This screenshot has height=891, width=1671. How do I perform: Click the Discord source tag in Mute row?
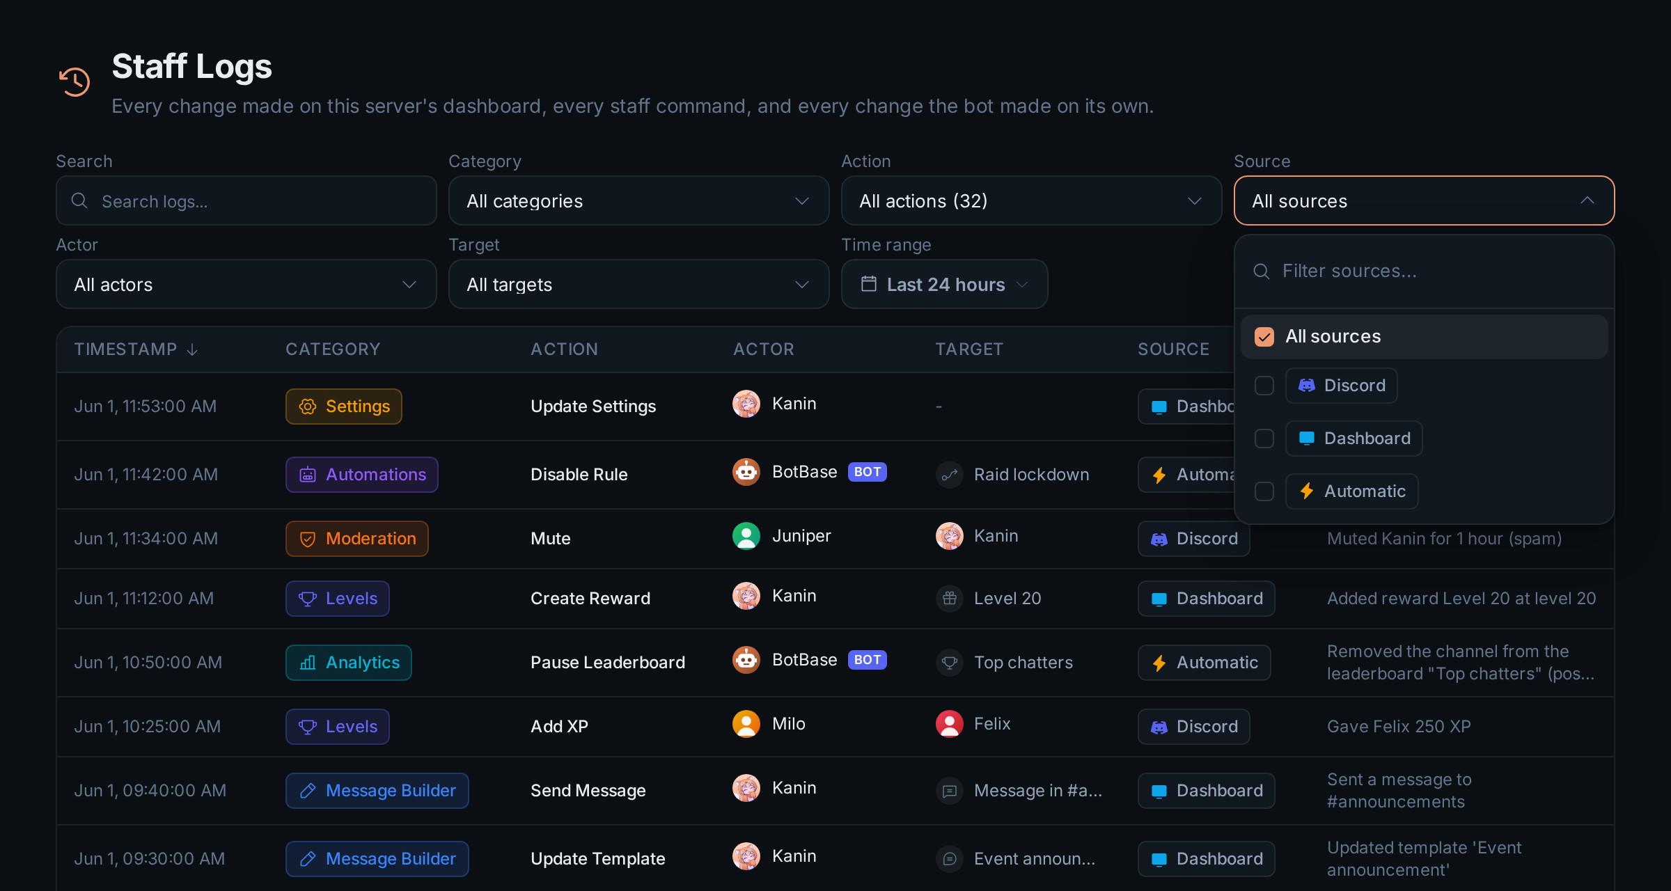tap(1194, 539)
